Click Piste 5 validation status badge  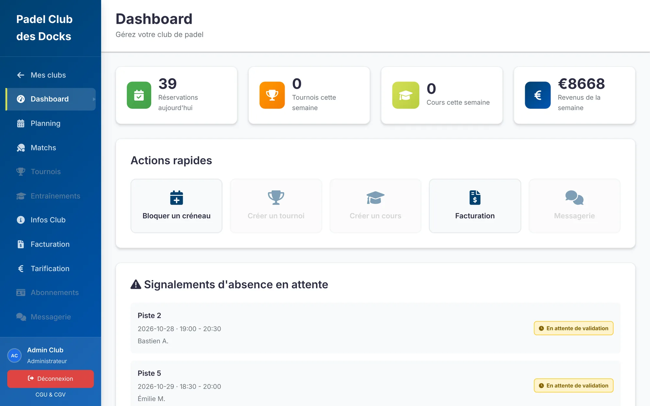click(574, 386)
